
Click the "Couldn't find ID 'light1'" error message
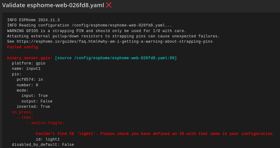click(155, 134)
